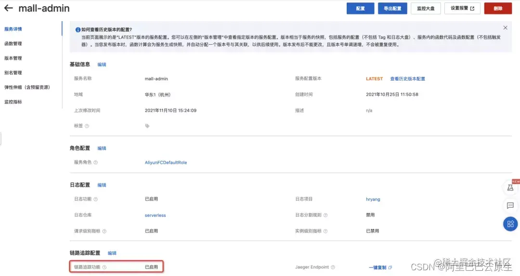
Task: Edit the 基础信息 section
Action: tap(102, 64)
